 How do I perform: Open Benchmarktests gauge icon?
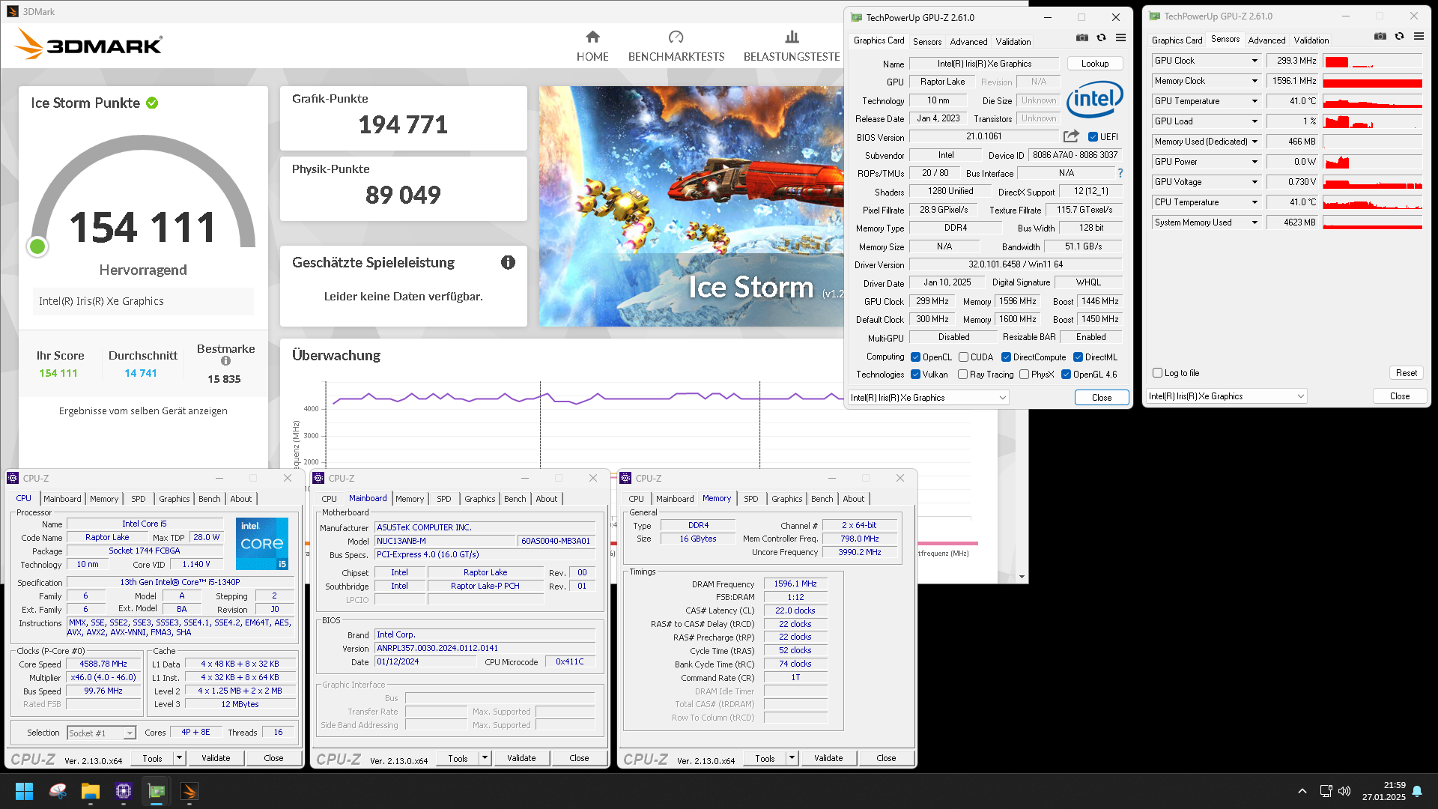(x=676, y=37)
